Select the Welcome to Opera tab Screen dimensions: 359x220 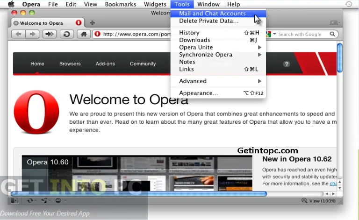[48, 23]
